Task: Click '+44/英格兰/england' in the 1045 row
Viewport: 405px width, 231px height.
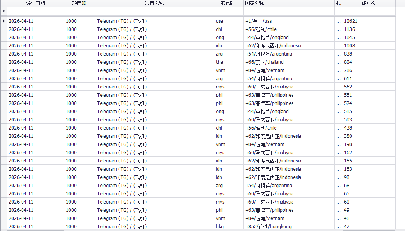Action: tap(289, 38)
